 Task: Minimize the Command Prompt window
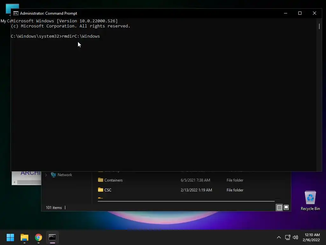[286, 13]
